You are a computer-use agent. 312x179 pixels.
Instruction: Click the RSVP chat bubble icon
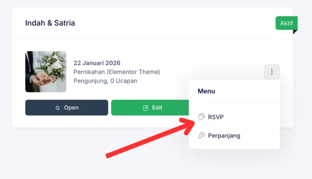(x=201, y=117)
